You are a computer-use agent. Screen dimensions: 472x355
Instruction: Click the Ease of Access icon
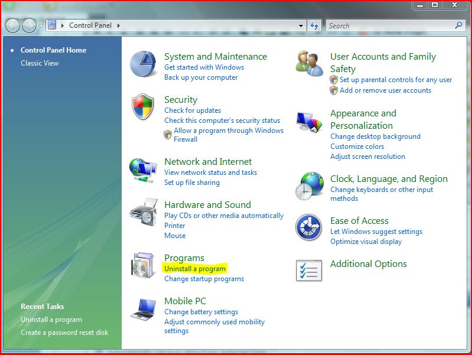click(x=309, y=227)
